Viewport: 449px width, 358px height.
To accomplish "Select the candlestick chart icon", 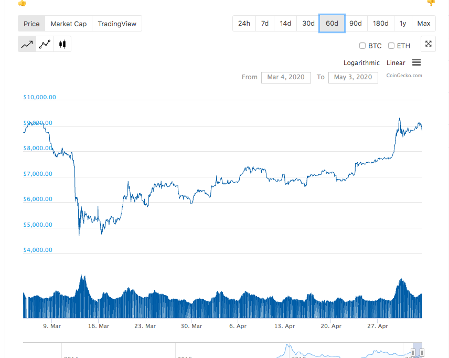I will pos(62,44).
